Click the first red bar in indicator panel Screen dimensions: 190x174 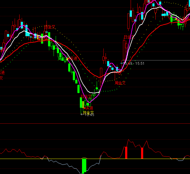126,153
